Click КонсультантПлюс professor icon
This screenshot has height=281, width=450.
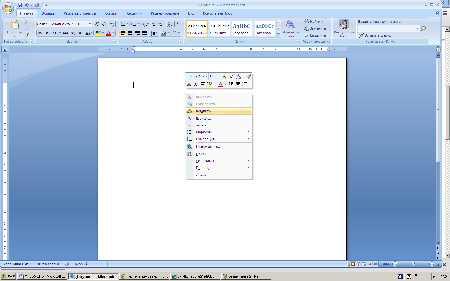click(x=344, y=24)
